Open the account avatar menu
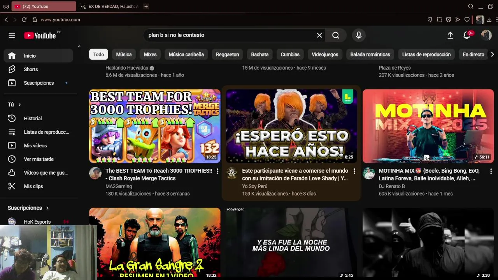Image resolution: width=498 pixels, height=280 pixels. click(x=486, y=35)
